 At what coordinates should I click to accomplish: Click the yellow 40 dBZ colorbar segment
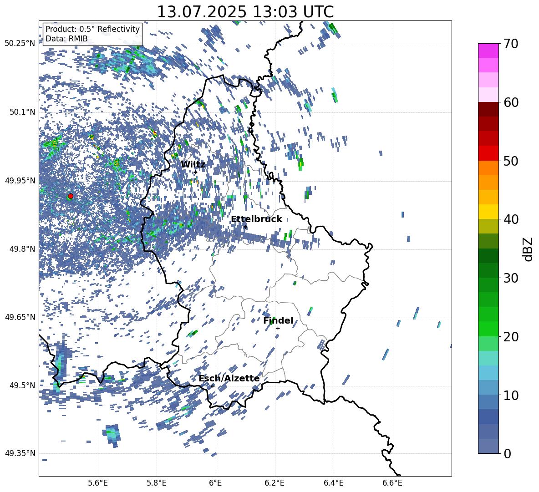coord(488,212)
